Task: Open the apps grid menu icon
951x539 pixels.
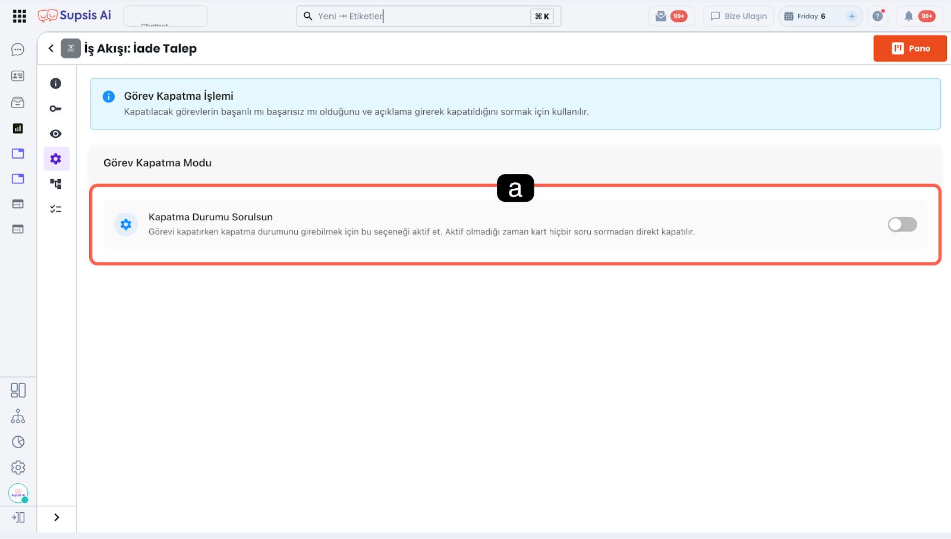Action: pyautogui.click(x=19, y=16)
